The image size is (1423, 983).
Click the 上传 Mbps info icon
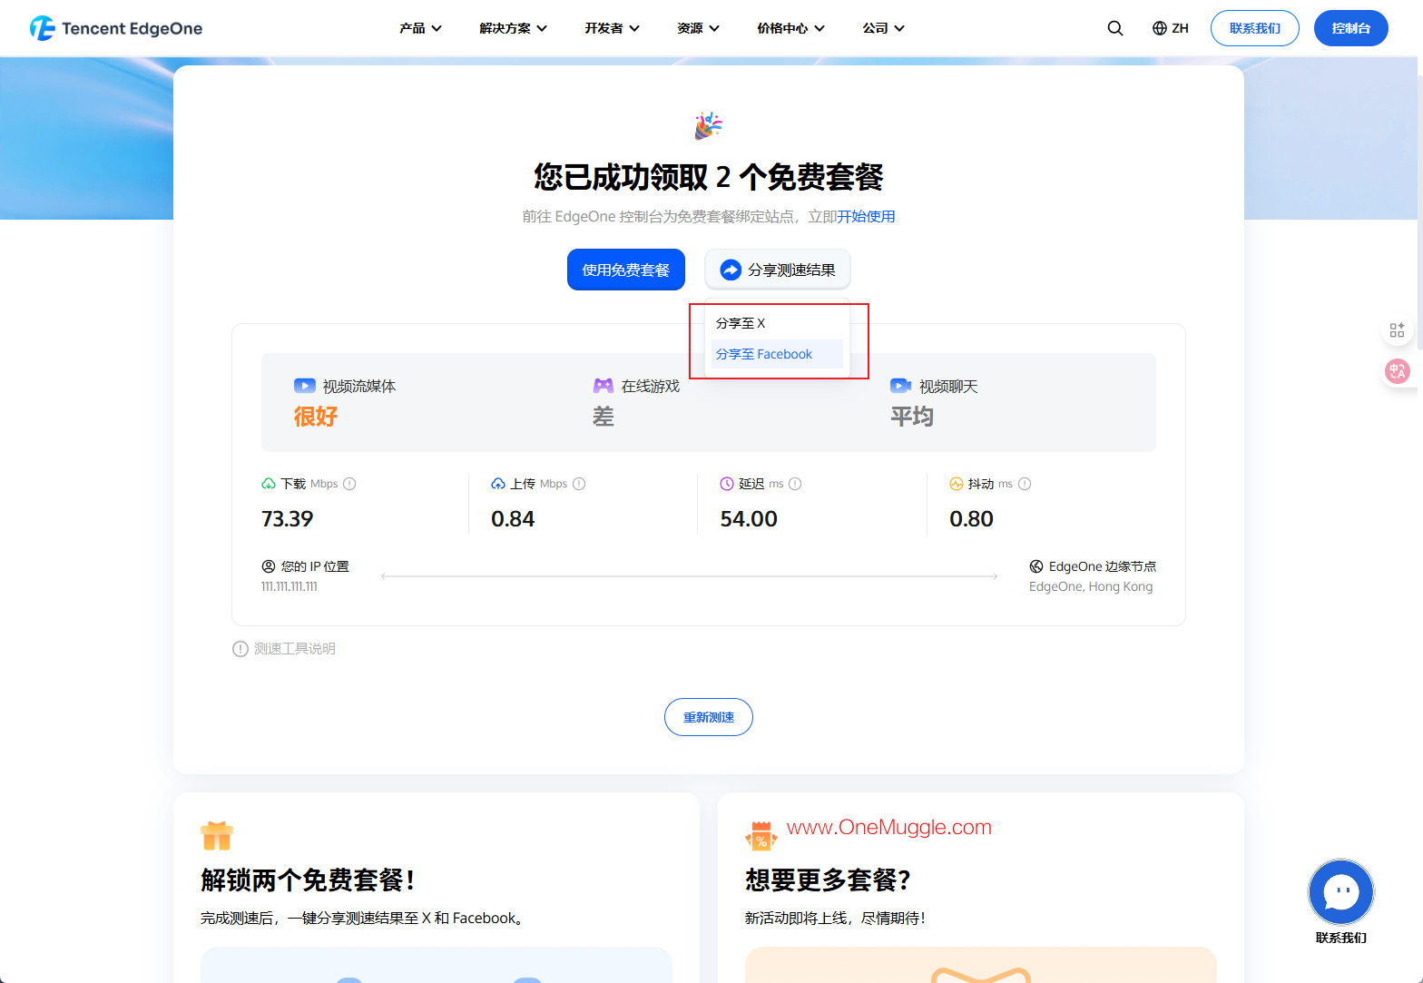click(579, 484)
